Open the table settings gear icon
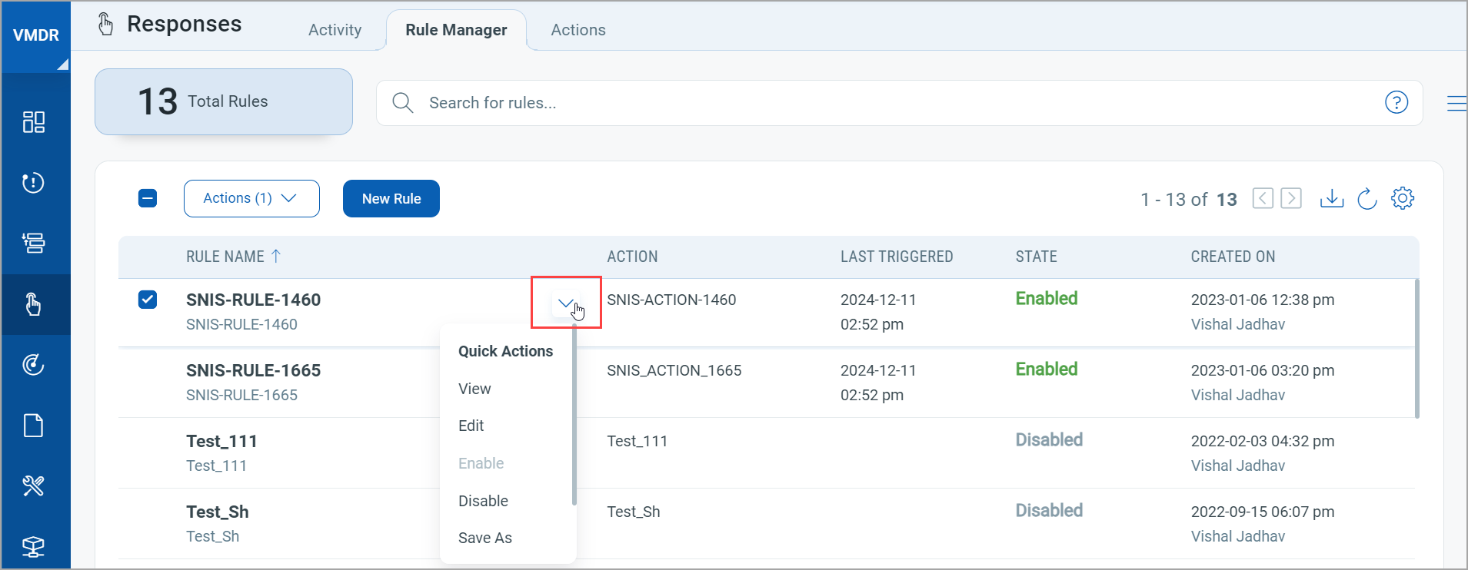The image size is (1468, 570). tap(1403, 198)
